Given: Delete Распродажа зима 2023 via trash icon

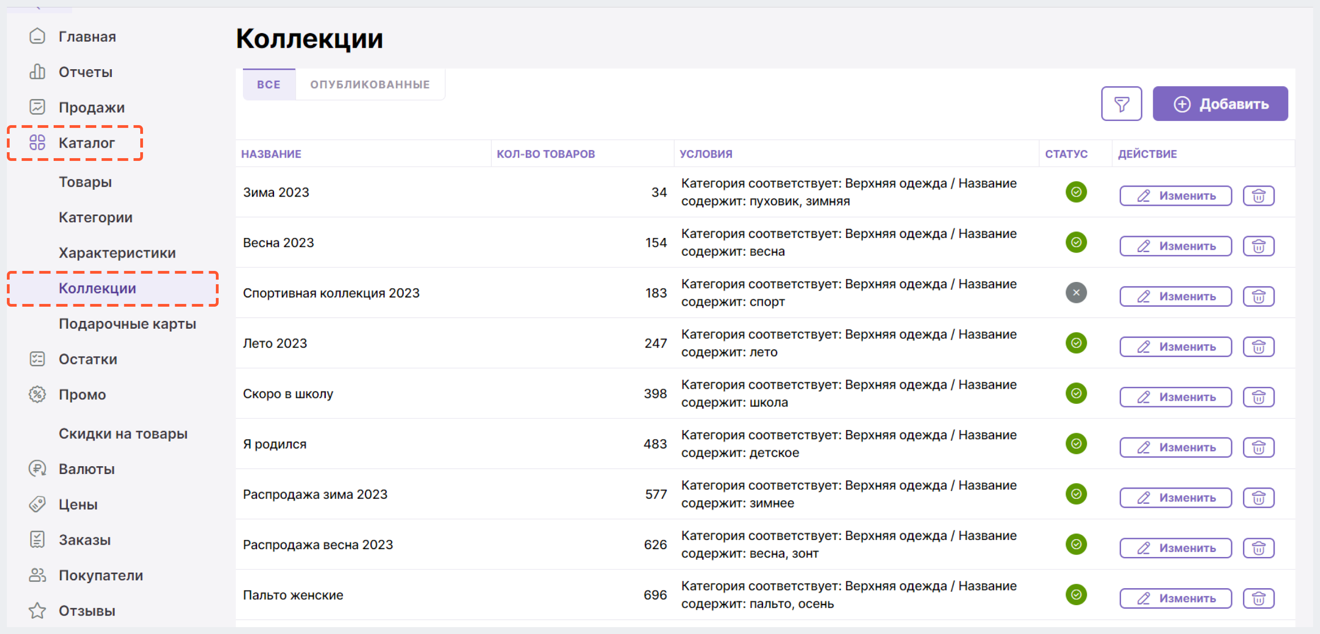Looking at the screenshot, I should pos(1259,498).
